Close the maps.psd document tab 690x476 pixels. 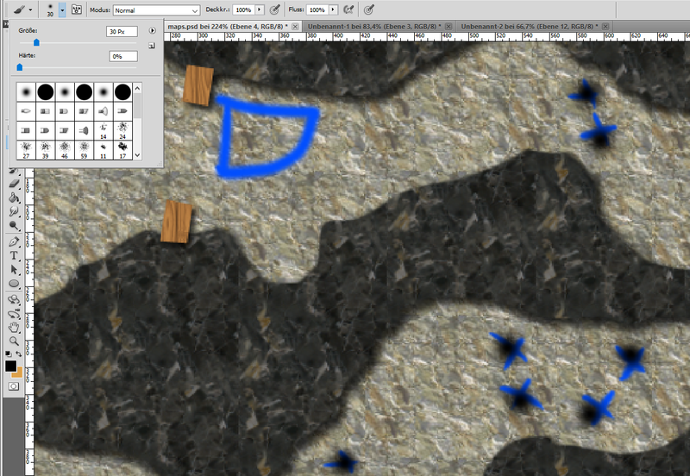295,28
